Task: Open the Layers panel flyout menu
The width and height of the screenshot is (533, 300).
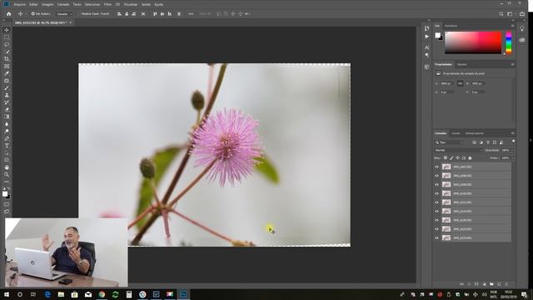Action: point(513,133)
